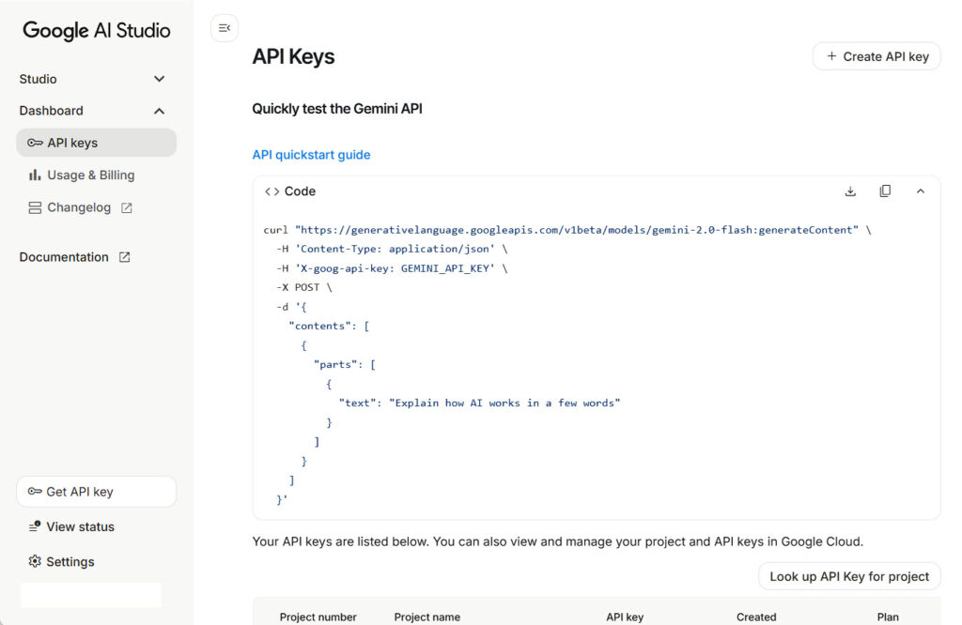Select Changelog in the sidebar
The height and width of the screenshot is (625, 962).
pos(79,208)
